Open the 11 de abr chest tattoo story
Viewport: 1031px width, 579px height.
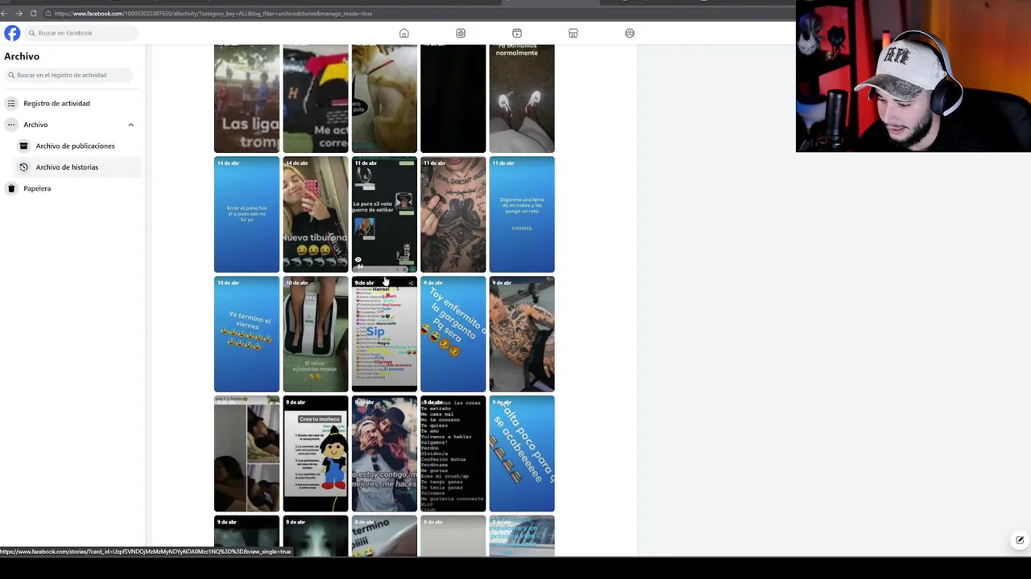[x=453, y=215]
